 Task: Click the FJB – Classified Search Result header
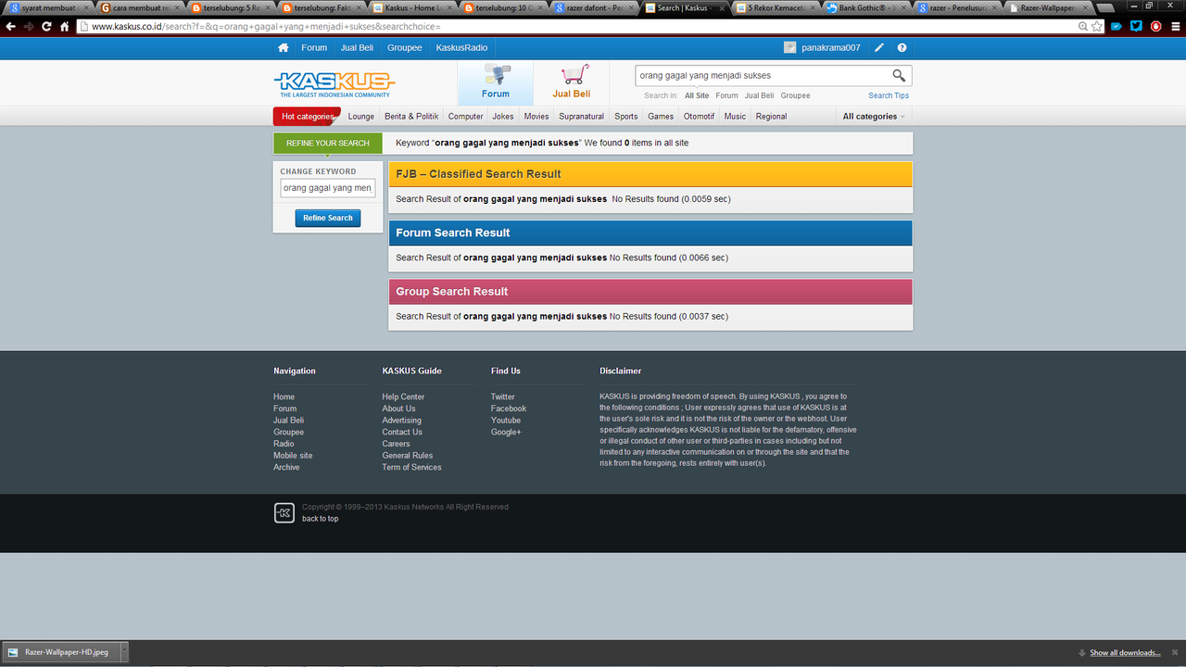650,174
